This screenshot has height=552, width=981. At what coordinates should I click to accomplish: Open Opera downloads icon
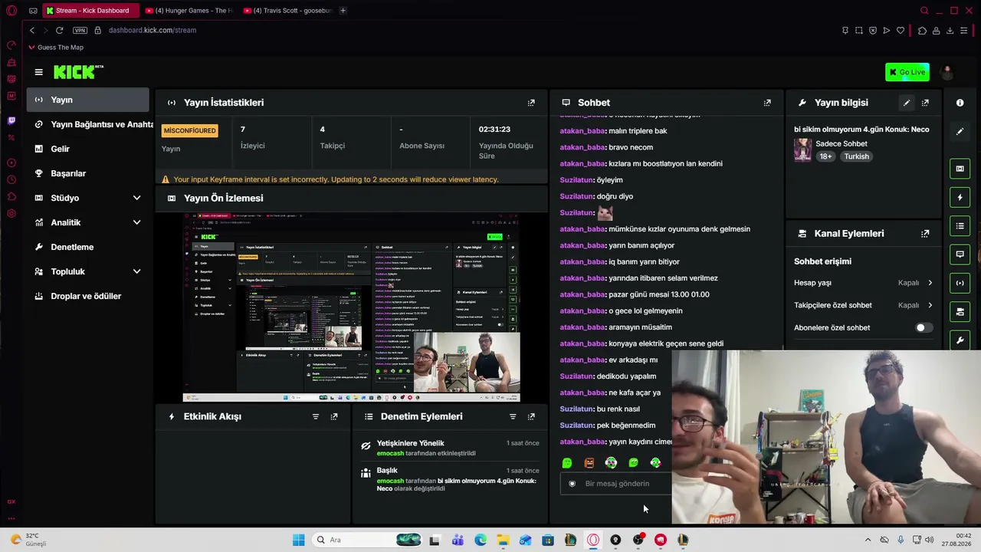[950, 31]
